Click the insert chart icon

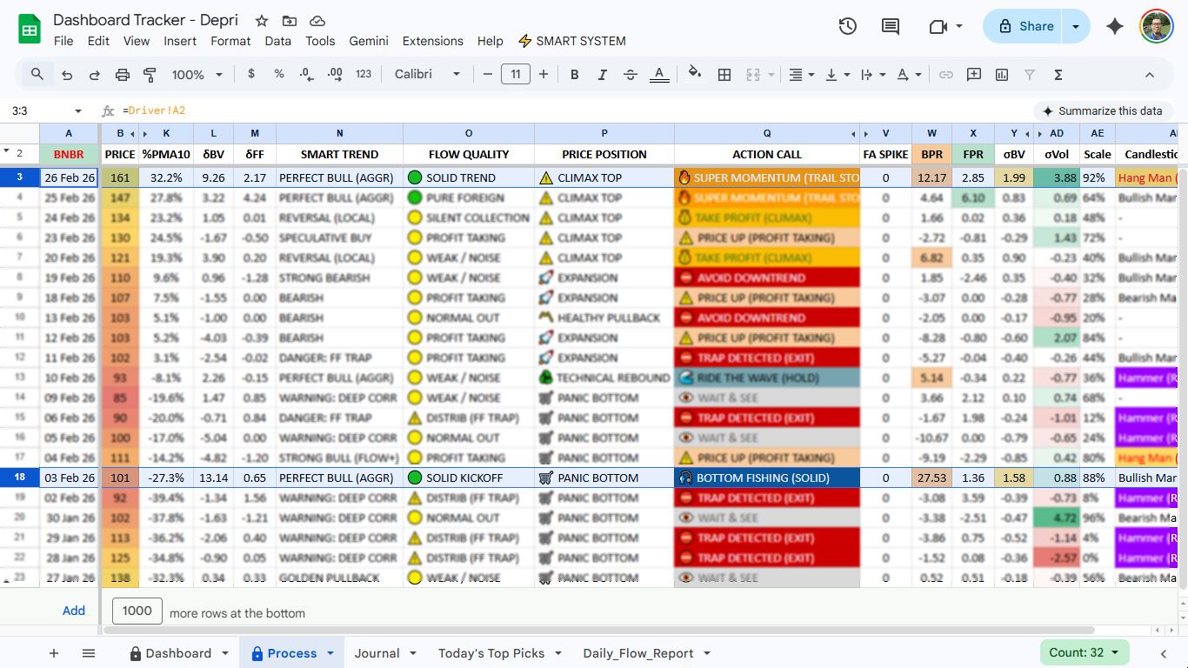1002,75
